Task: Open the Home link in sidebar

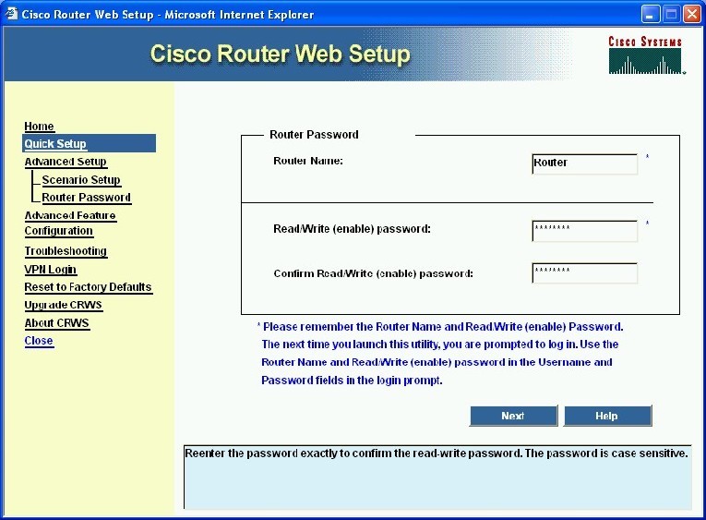Action: (x=39, y=127)
